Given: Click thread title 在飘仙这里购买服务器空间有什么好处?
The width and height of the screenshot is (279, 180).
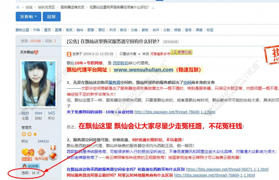Looking at the screenshot, I should point(120,41).
